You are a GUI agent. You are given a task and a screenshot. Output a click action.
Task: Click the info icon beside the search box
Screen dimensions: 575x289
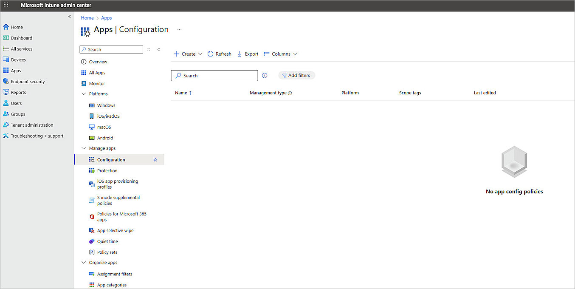[x=265, y=76]
